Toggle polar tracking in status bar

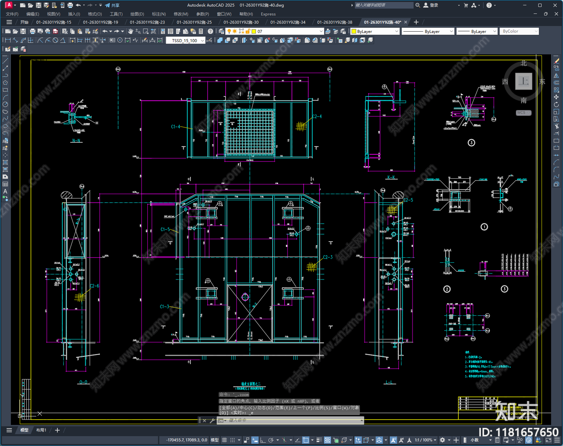point(271,440)
